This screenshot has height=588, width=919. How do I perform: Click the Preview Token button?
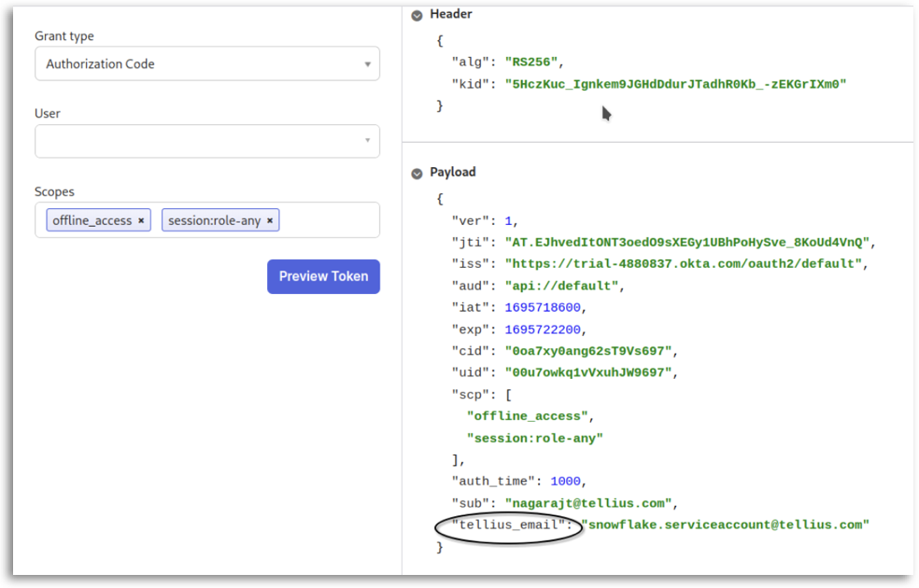coord(323,276)
